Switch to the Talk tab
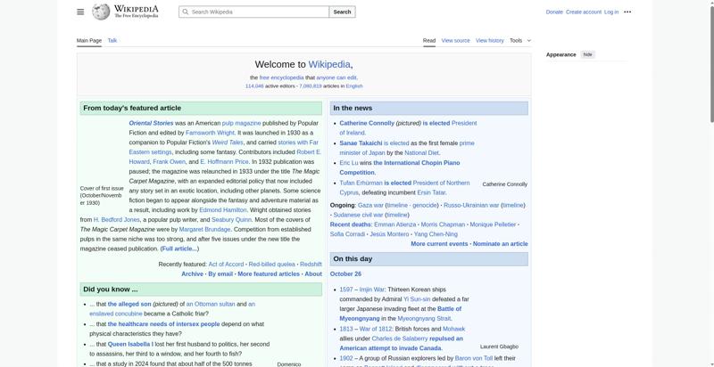Screen dimensions: 714x367 click(112, 40)
